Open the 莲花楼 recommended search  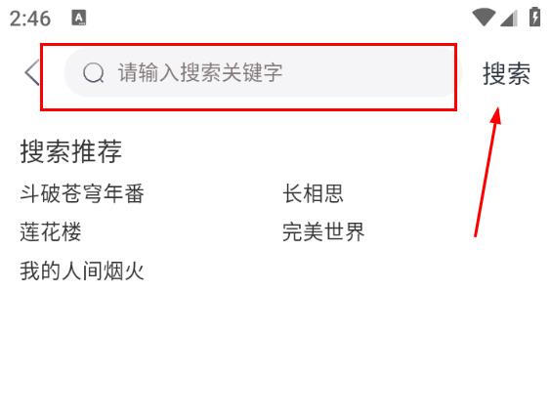coord(51,231)
